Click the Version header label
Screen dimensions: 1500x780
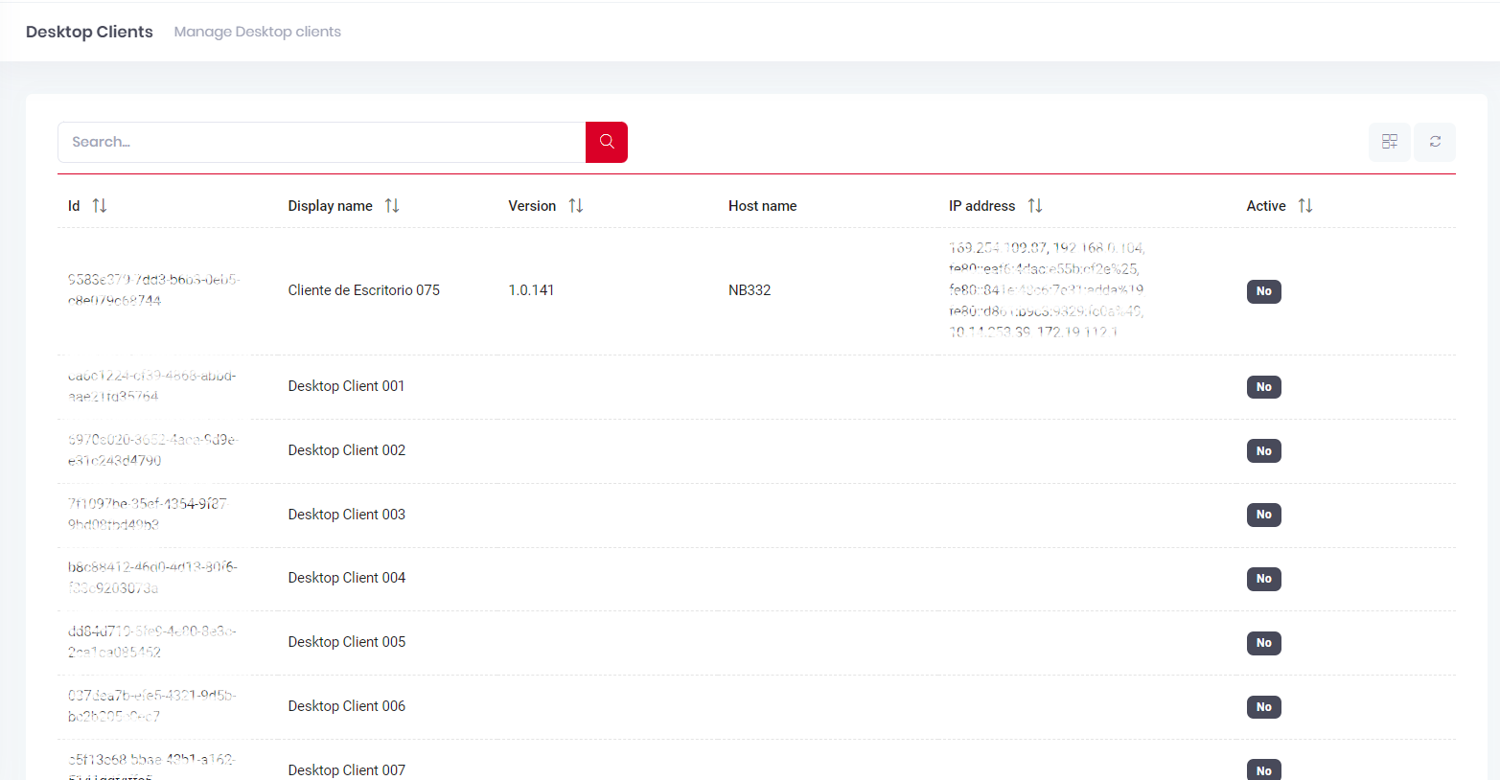pos(532,206)
